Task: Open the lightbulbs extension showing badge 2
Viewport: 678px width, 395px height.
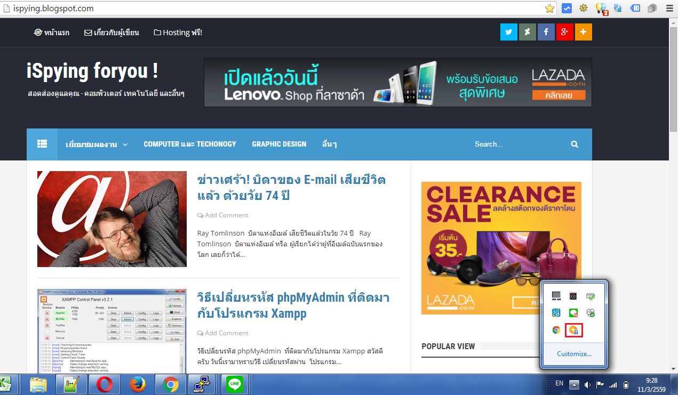Action: tap(601, 8)
